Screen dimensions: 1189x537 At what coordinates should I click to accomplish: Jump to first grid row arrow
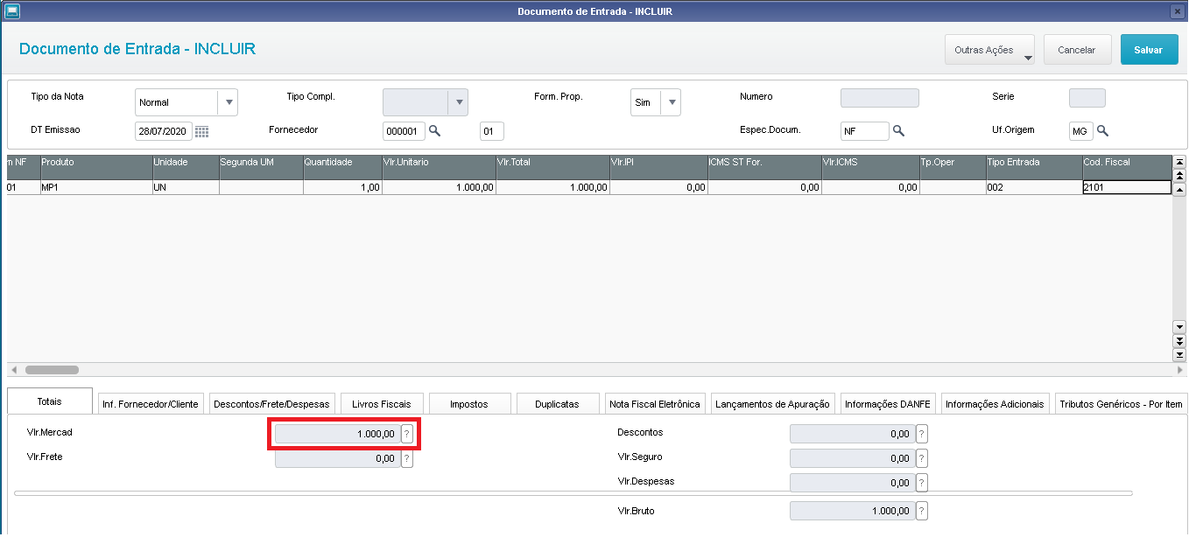pyautogui.click(x=1178, y=162)
